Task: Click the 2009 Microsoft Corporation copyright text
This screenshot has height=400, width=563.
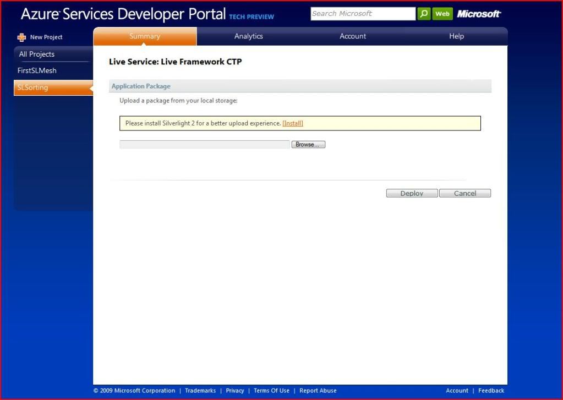Action: pos(134,391)
